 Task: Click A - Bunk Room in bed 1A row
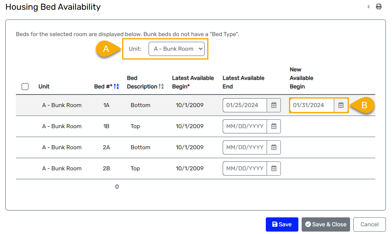coord(62,105)
